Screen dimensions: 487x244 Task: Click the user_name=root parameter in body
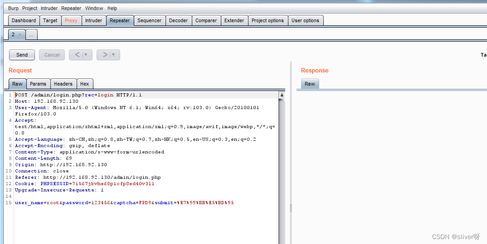[37, 203]
